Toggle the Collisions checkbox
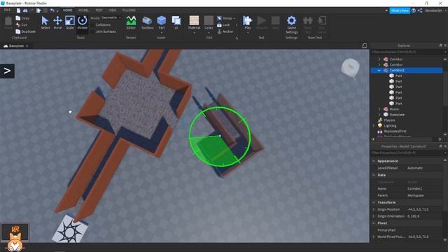This screenshot has width=448, height=252. (x=92, y=25)
